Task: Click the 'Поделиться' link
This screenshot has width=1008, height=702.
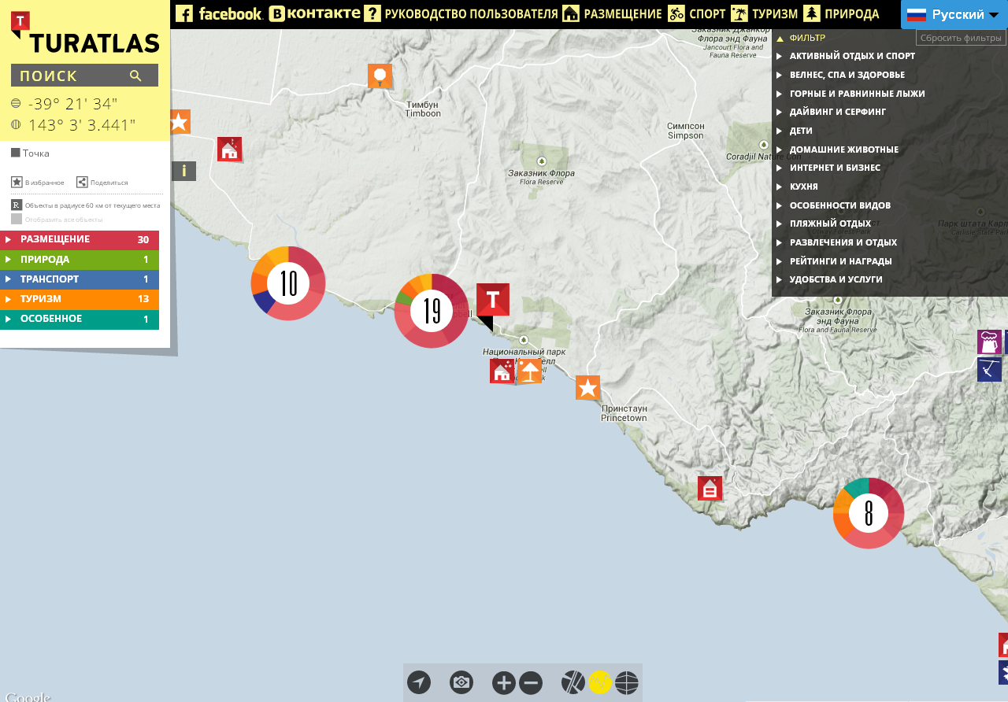Action: pos(109,183)
